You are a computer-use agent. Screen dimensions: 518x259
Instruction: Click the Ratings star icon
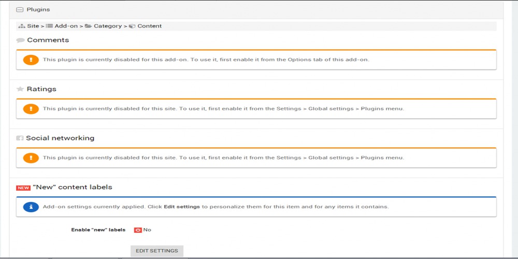pos(20,89)
